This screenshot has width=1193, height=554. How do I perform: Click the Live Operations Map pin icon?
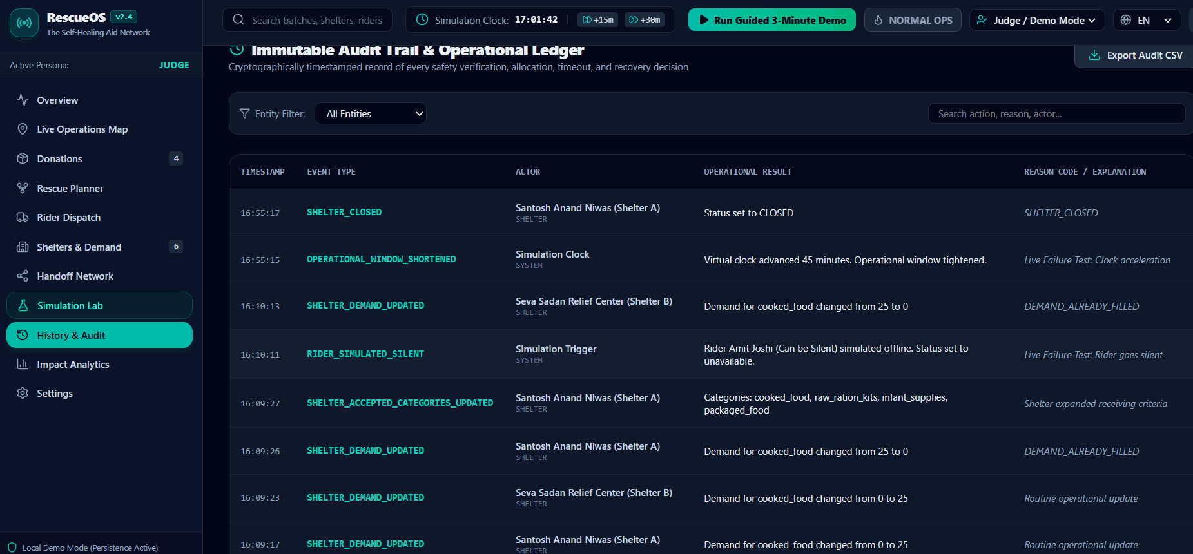pos(23,129)
